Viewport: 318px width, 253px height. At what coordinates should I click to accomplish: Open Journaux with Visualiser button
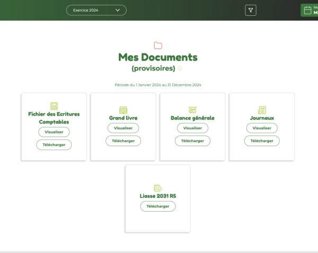pos(262,128)
